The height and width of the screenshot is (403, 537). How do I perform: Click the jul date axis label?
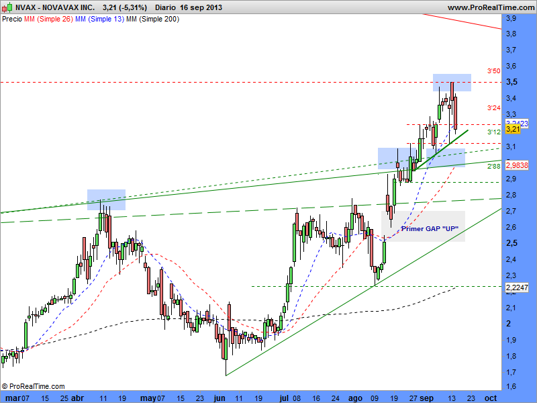(284, 398)
